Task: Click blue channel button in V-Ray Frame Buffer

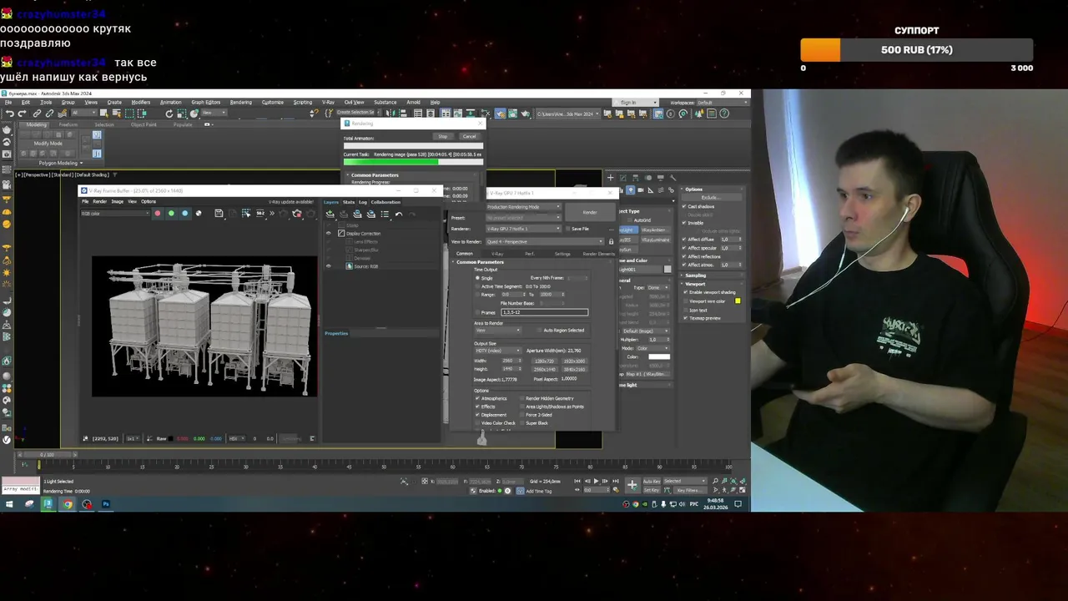Action: click(185, 214)
